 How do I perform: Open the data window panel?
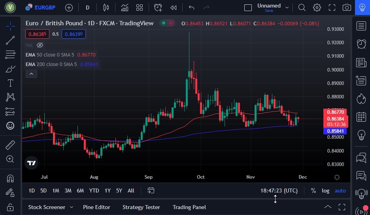point(361,81)
